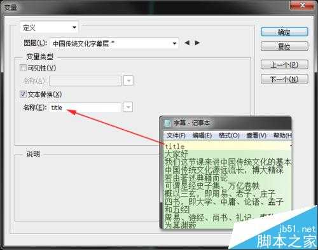Open 文件(F) menu in Notepad
Image resolution: width=318 pixels, height=250 pixels.
click(x=176, y=135)
